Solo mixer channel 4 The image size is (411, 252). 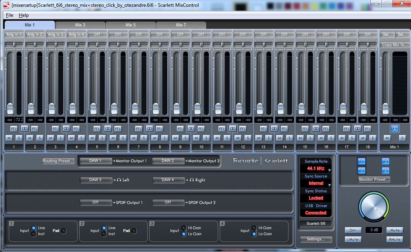click(81, 138)
